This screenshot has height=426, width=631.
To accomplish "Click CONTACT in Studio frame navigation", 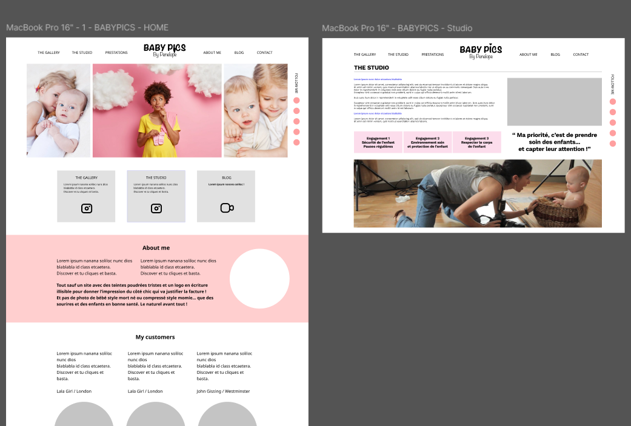I will 581,55.
